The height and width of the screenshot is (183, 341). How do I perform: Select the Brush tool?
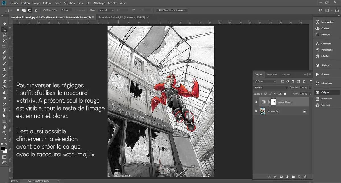tap(4, 64)
